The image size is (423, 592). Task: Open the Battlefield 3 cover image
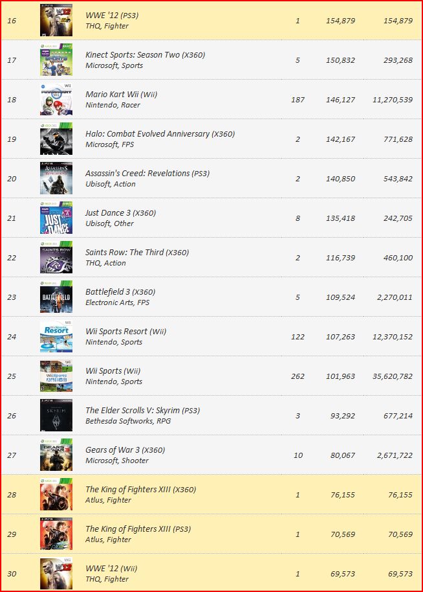coord(56,297)
